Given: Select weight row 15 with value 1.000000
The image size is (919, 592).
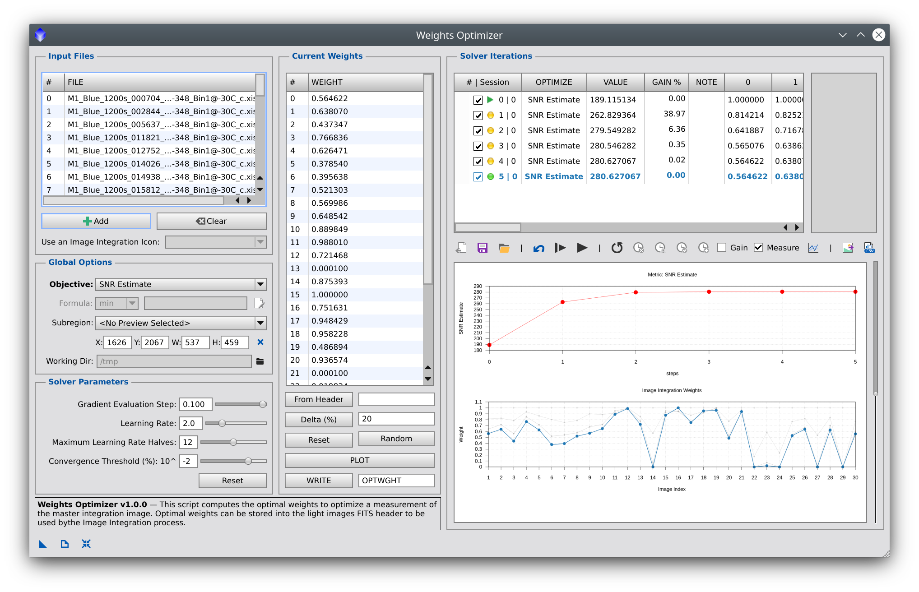Looking at the screenshot, I should coord(355,295).
